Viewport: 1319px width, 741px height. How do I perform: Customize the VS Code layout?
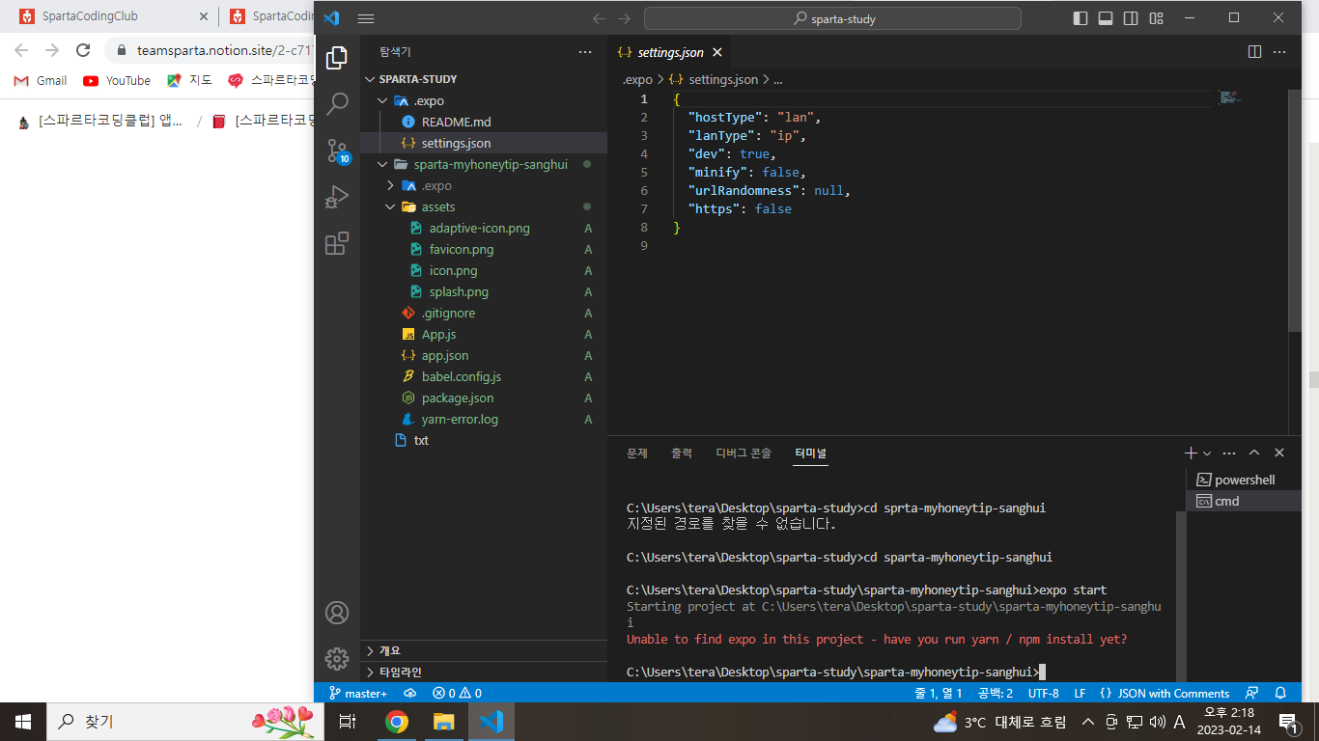click(1157, 18)
